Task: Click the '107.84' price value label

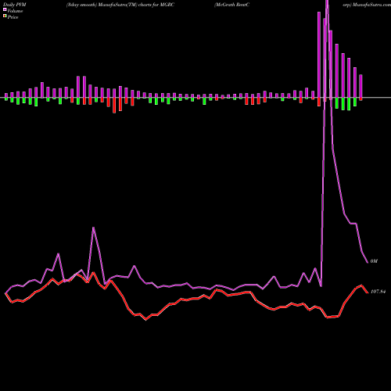Action: coord(378,292)
